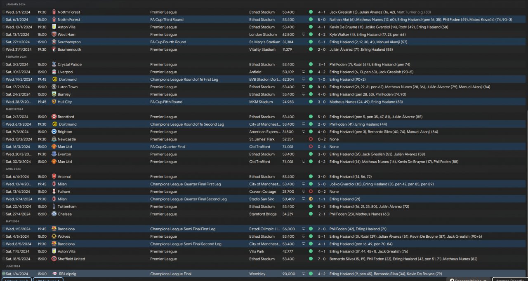This screenshot has height=281, width=528.
Task: Open the Responsibilities dropdown
Action: (x=468, y=280)
